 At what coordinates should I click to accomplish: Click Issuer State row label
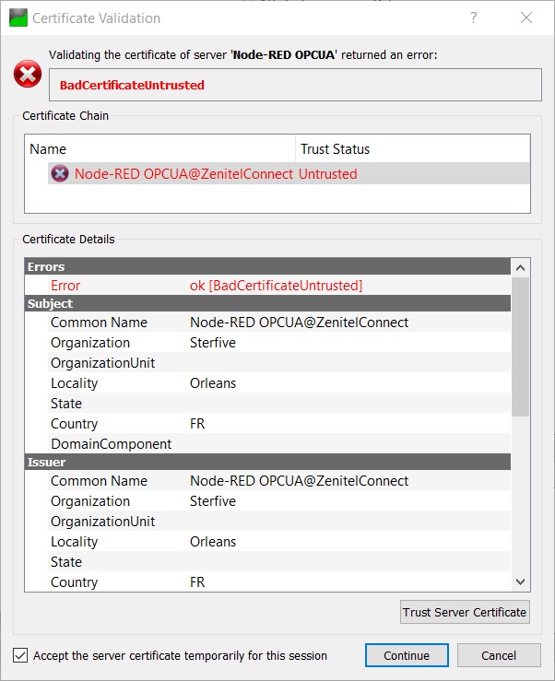pos(66,562)
